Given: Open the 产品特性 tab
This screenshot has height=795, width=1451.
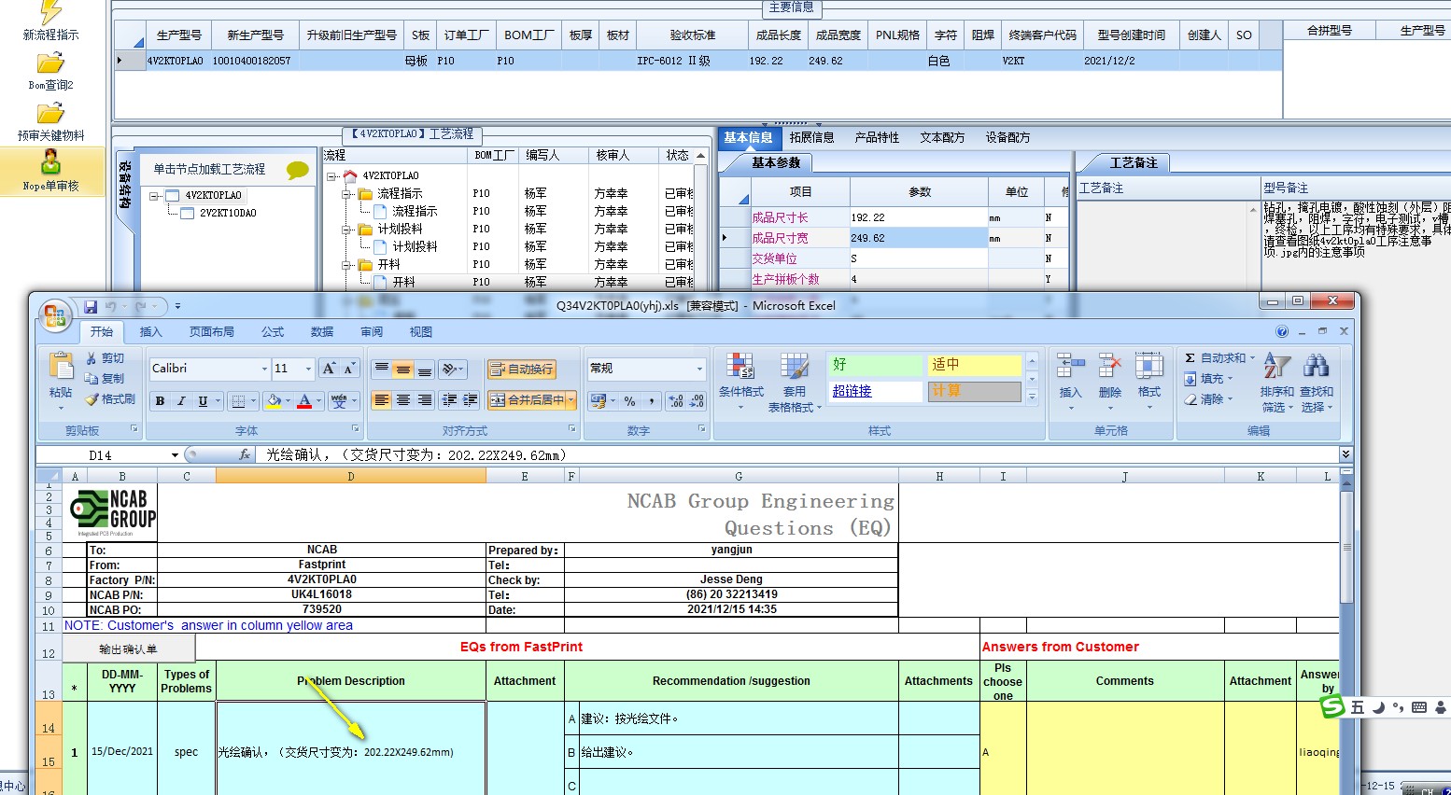Looking at the screenshot, I should click(x=877, y=138).
